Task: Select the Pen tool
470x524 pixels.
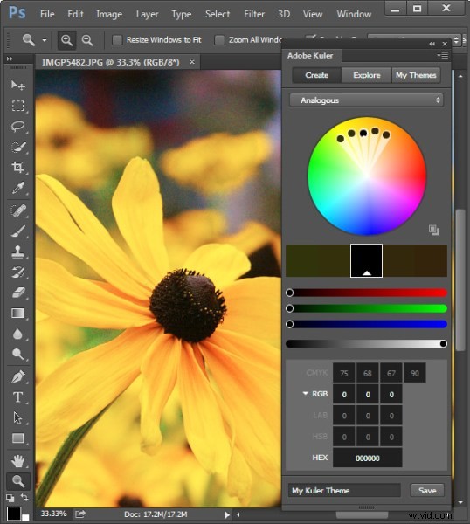Action: 17,376
